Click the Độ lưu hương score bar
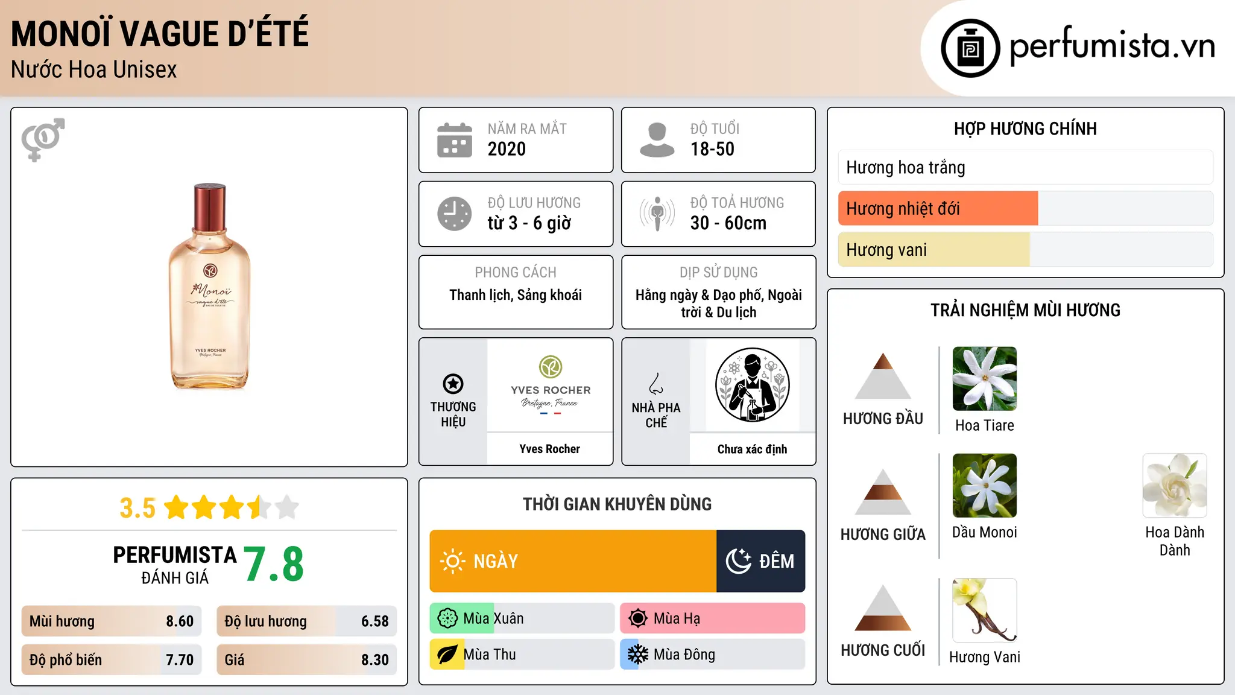 [306, 621]
